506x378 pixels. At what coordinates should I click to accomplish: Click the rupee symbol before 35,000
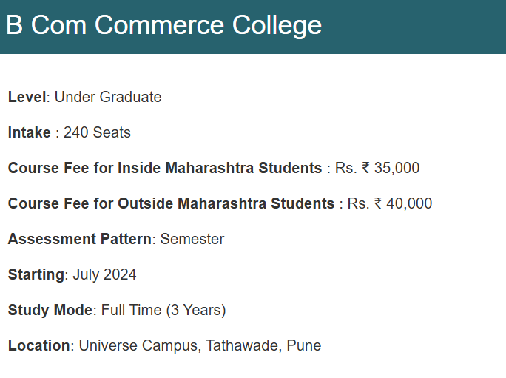coord(365,168)
